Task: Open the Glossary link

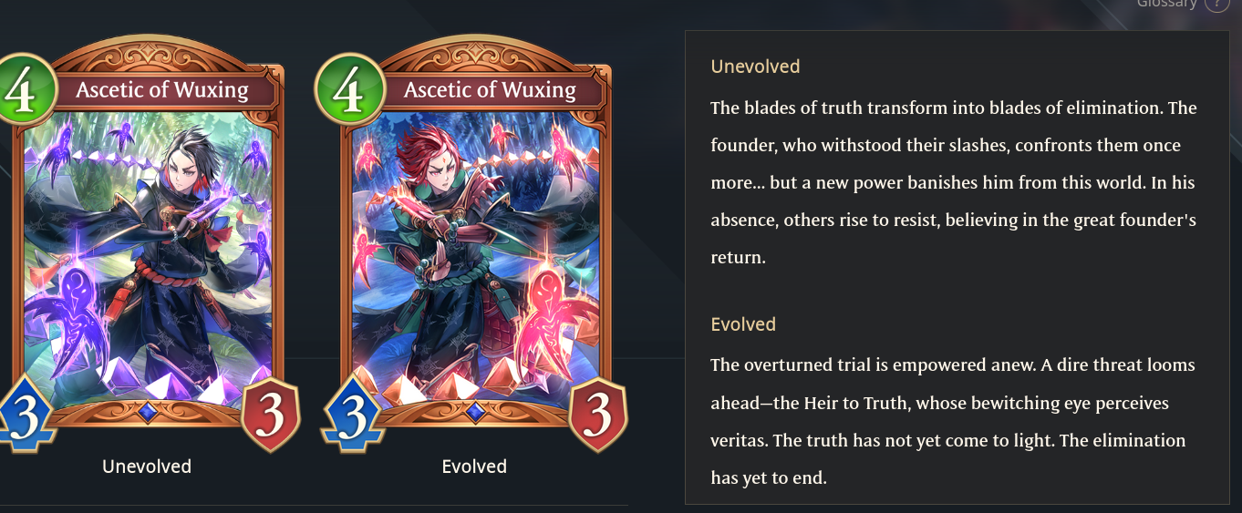Action: 1166,4
